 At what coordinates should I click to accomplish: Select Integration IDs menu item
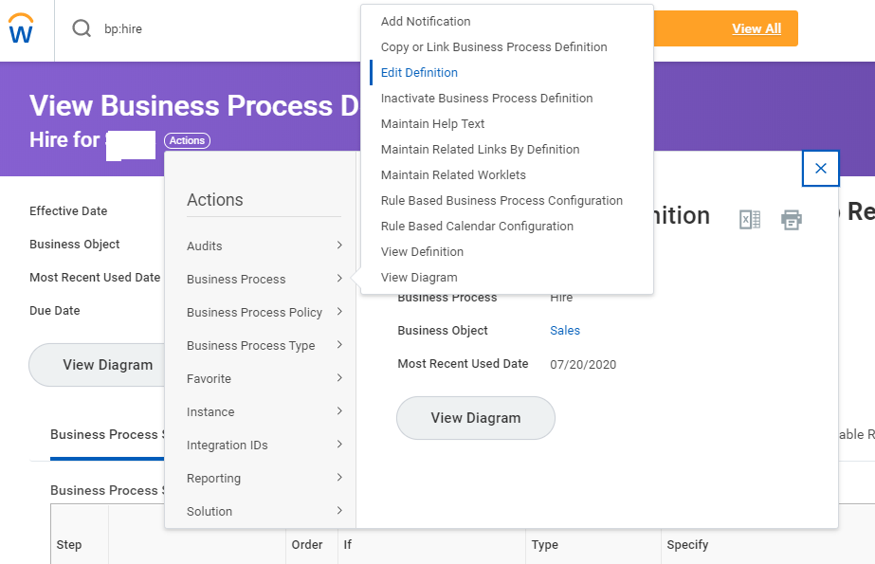(228, 446)
